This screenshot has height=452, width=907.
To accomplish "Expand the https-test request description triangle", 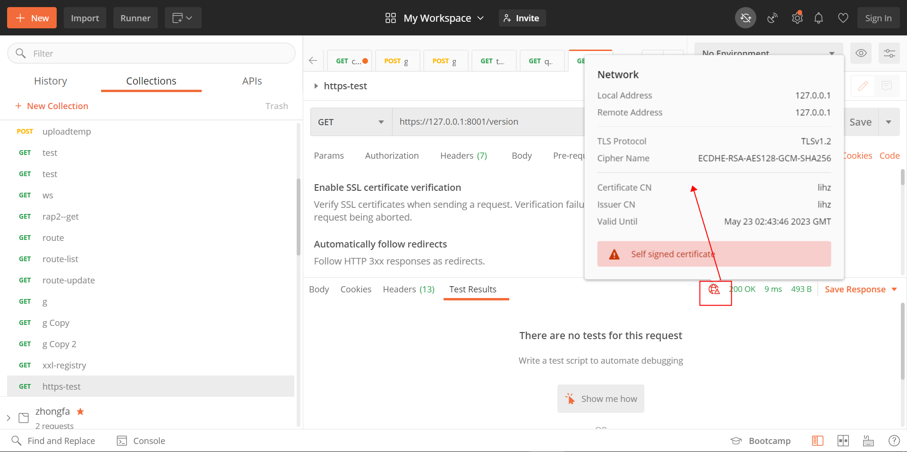I will click(316, 86).
